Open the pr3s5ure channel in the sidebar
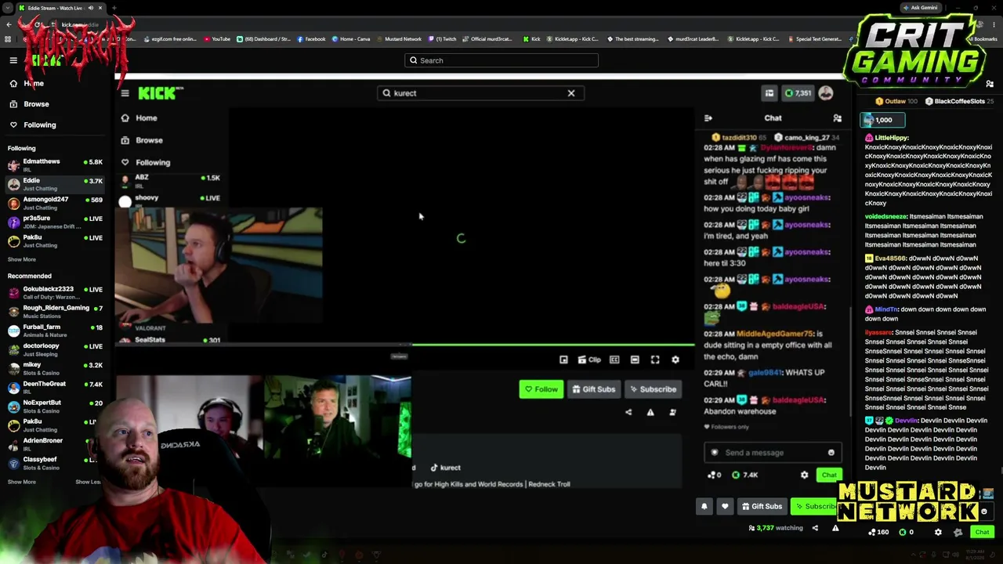Screen dimensions: 1003x564 [x=55, y=222]
